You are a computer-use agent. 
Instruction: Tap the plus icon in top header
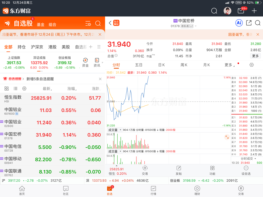point(254,11)
